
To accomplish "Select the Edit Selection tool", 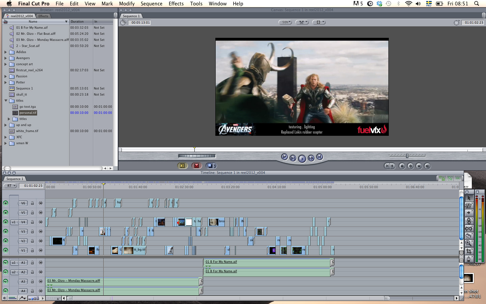I will pyautogui.click(x=469, y=205).
